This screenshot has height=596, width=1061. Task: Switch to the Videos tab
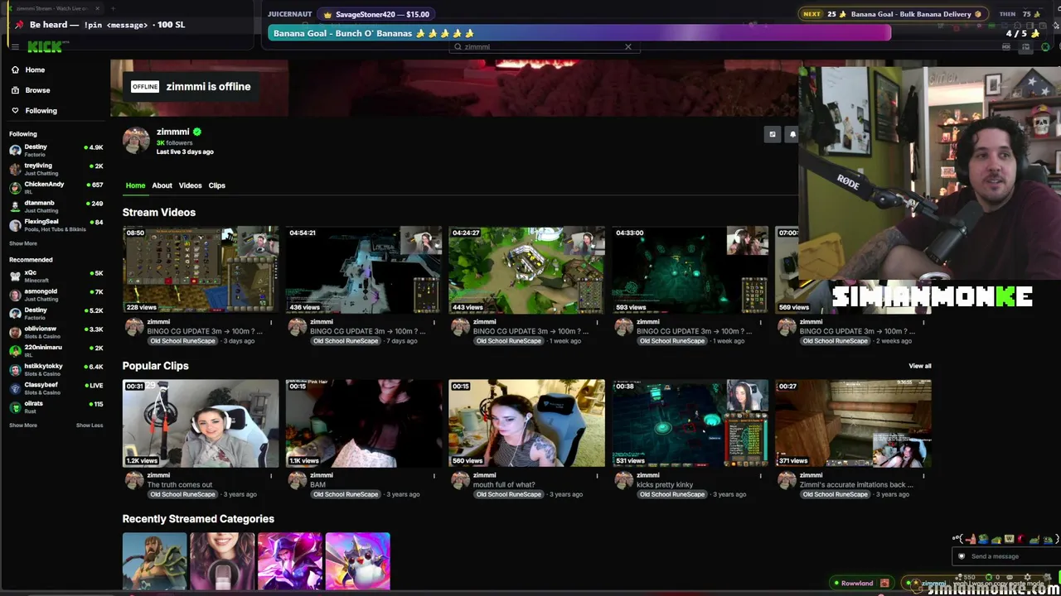(x=190, y=185)
